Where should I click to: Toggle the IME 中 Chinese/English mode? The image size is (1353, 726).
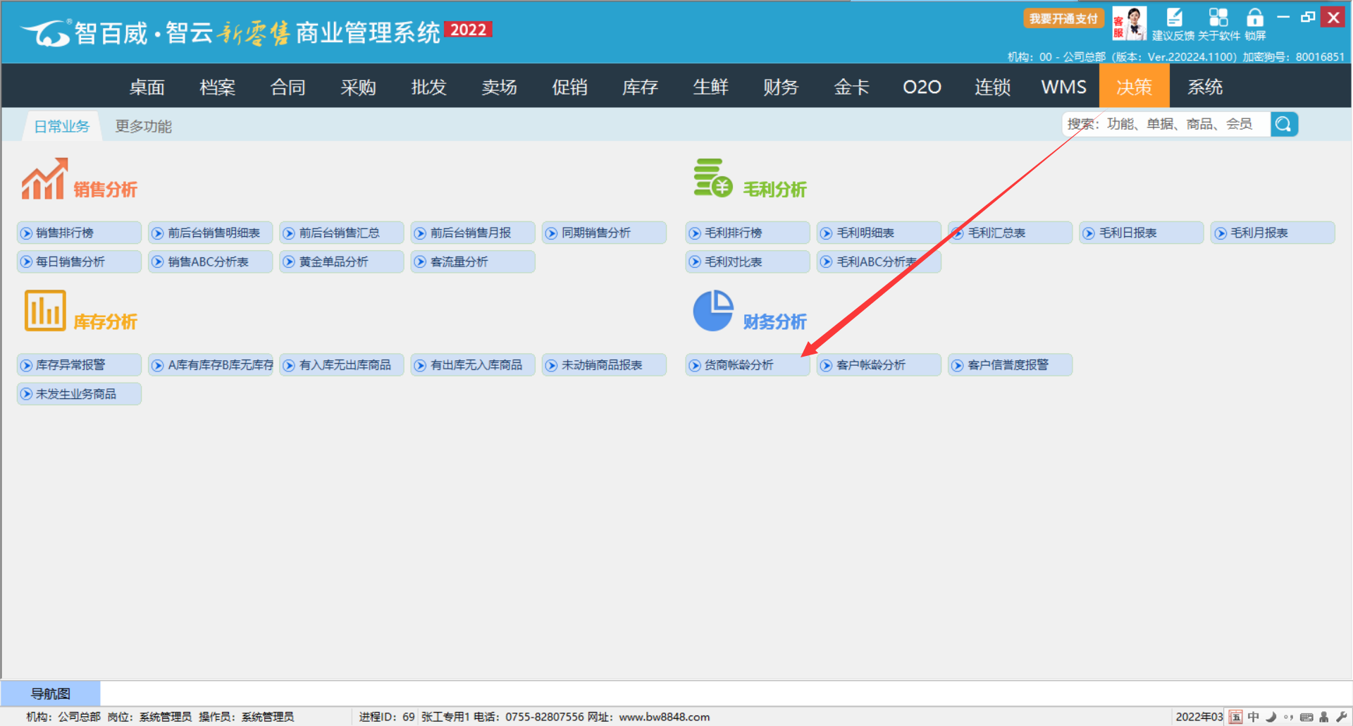point(1254,717)
